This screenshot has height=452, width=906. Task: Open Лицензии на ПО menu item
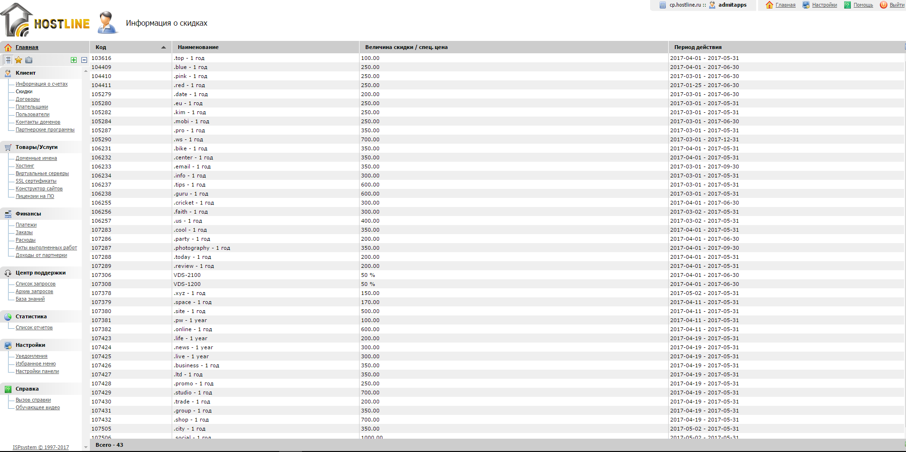[x=35, y=196]
